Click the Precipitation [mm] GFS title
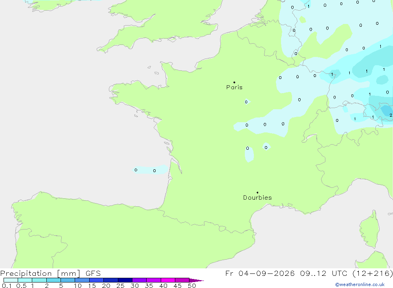Screen dimensions: 393x288 coord(50,273)
